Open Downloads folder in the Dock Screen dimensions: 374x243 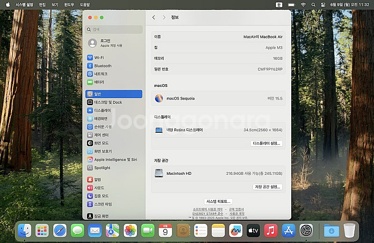331,230
